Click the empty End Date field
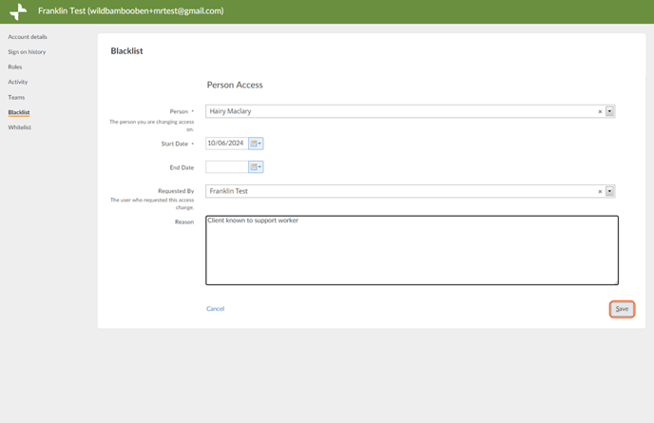654x423 pixels. [x=227, y=167]
